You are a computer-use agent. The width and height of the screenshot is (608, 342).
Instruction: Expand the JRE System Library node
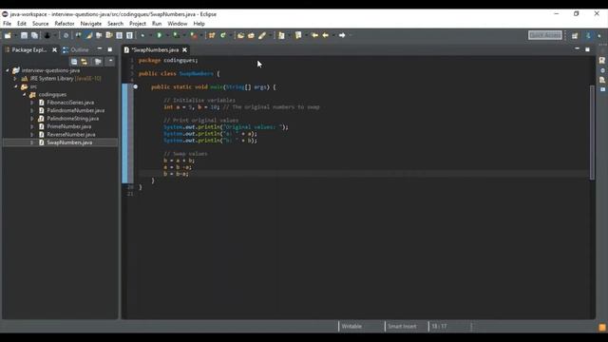coord(15,79)
